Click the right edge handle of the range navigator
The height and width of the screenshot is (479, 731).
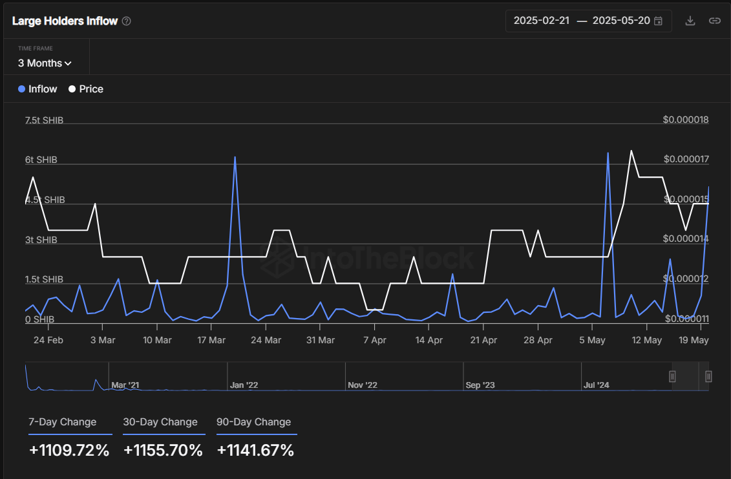(x=708, y=376)
